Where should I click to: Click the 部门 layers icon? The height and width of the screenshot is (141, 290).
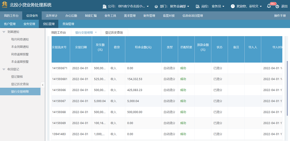click(156, 6)
